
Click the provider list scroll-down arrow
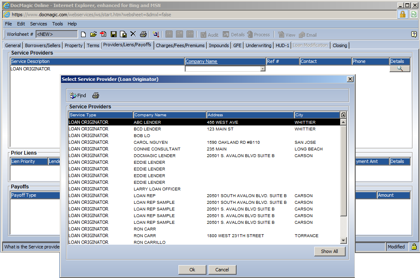point(344,240)
